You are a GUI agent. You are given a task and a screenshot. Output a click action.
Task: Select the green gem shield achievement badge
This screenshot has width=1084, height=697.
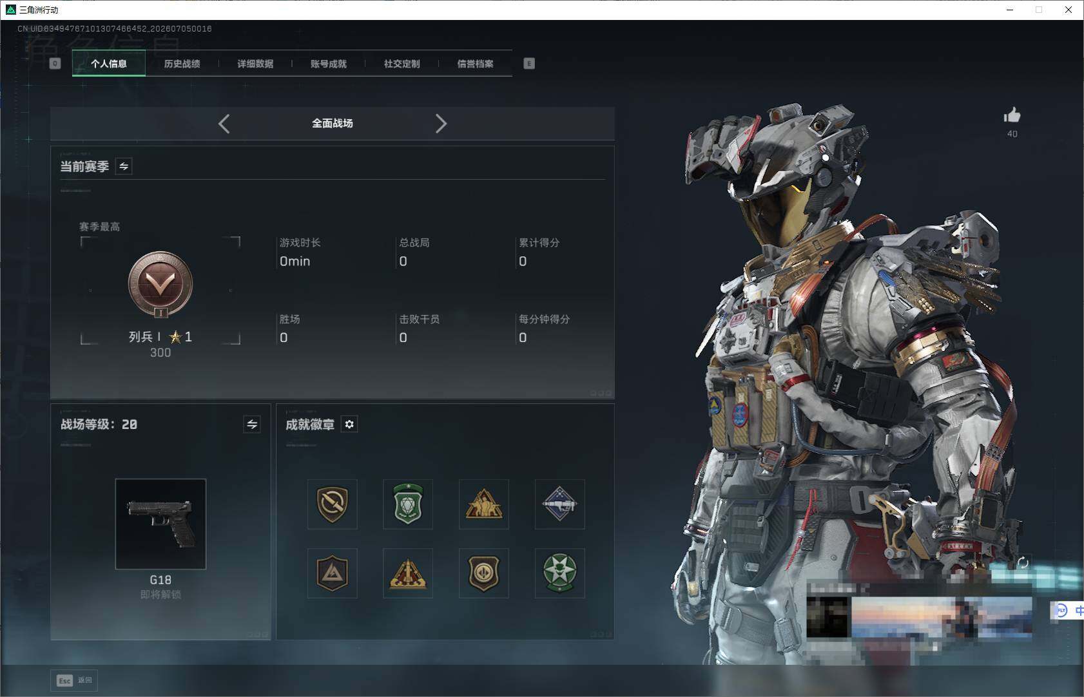pos(408,504)
